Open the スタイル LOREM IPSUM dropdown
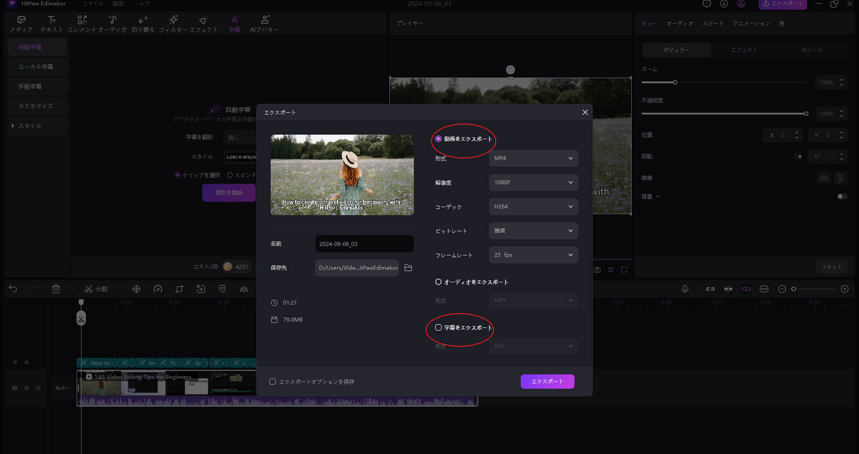859x454 pixels. point(240,157)
